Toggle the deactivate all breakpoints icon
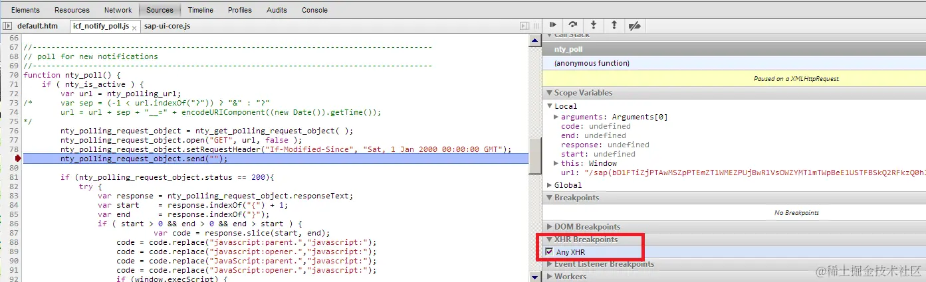The image size is (926, 282). tap(635, 26)
